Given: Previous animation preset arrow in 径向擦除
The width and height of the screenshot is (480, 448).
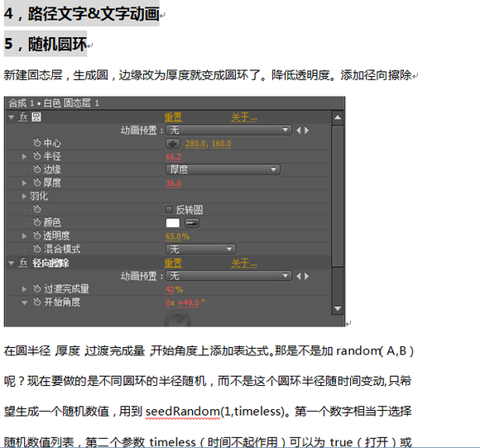Looking at the screenshot, I should [299, 276].
